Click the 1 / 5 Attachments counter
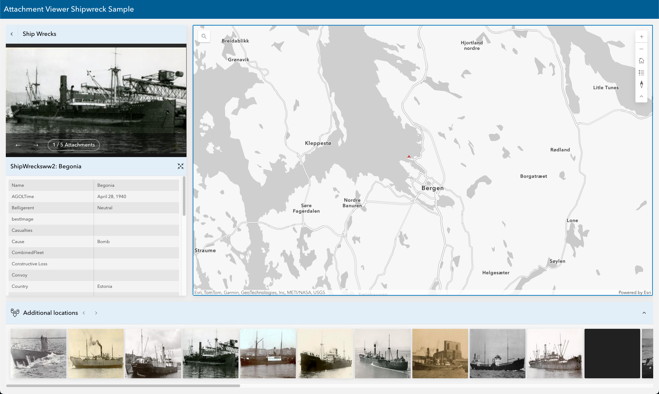 coord(73,145)
